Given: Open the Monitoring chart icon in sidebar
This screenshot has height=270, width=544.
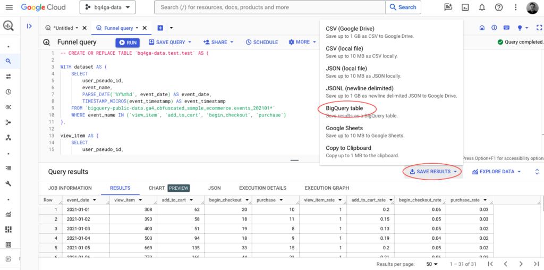Looking at the screenshot, I should (x=8, y=215).
